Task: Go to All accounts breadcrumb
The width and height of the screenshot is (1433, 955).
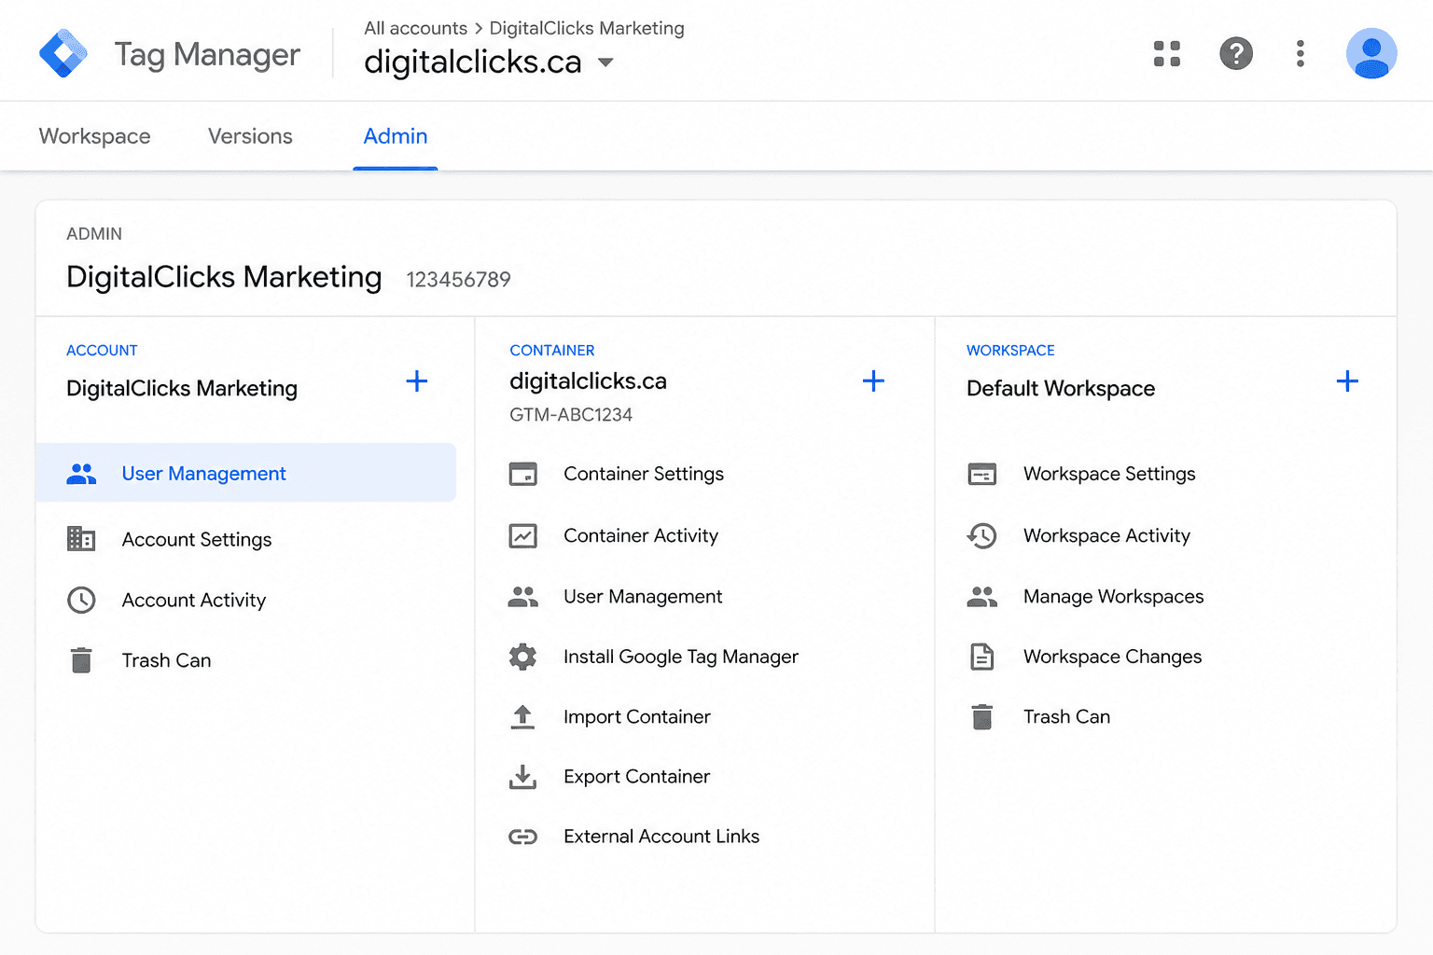Action: [415, 28]
